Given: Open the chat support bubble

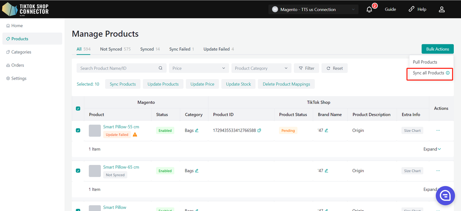Looking at the screenshot, I should coord(445,196).
